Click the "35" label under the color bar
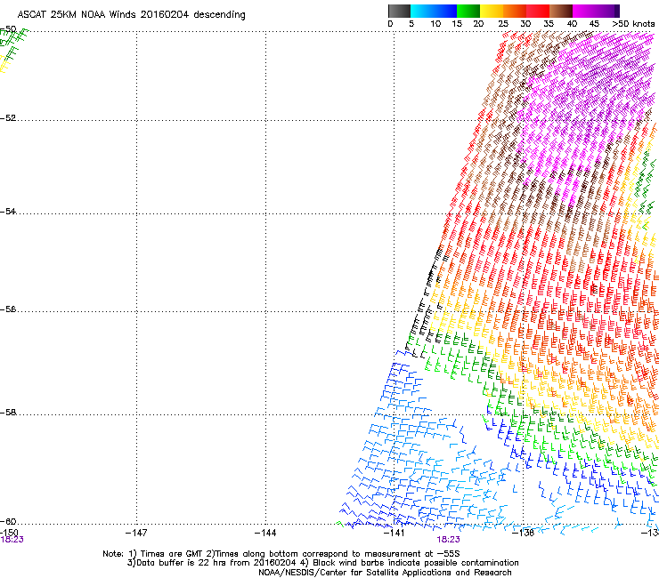The height and width of the screenshot is (578, 659). (x=549, y=24)
